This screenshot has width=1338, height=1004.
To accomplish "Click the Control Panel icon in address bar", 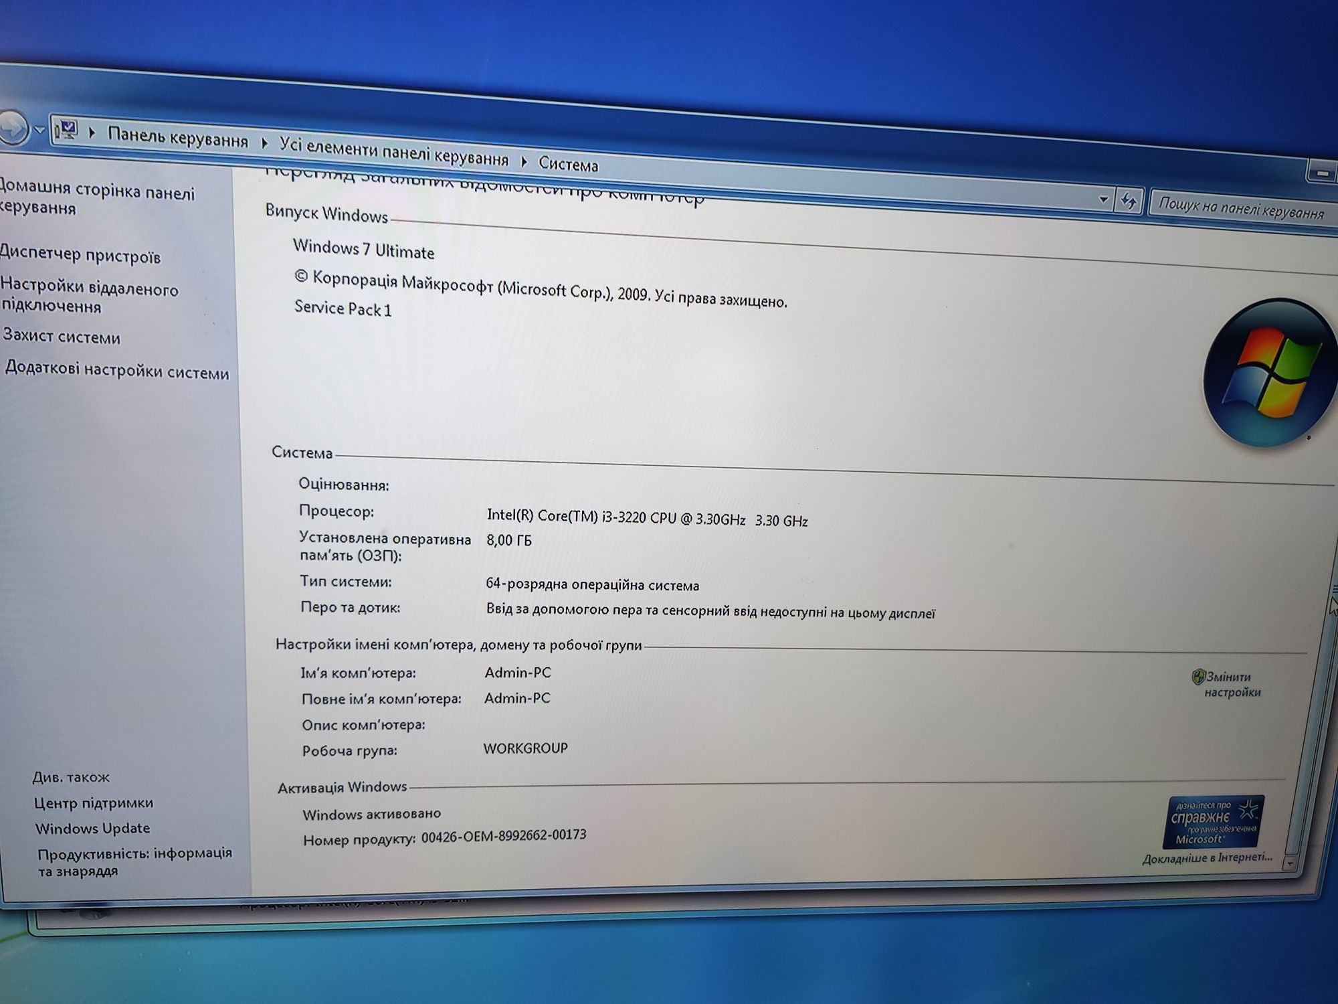I will 66,130.
